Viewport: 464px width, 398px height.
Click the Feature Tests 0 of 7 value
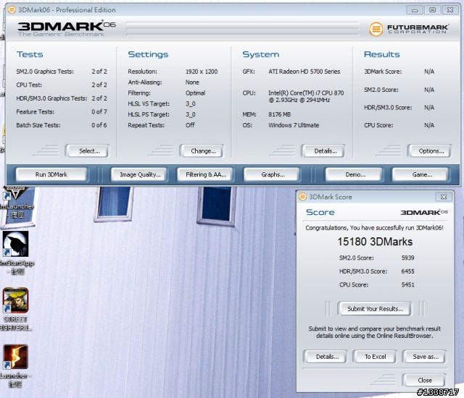[99, 111]
